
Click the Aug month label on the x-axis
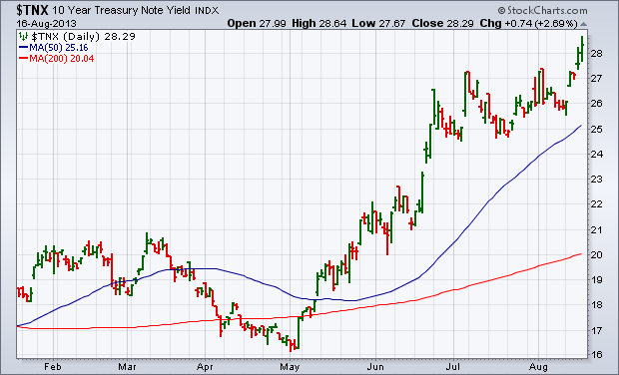point(539,367)
